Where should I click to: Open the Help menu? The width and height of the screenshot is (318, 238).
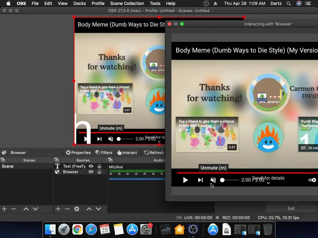coord(170,3)
